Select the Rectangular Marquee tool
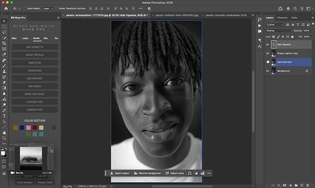315x188 pixels. 4,27
